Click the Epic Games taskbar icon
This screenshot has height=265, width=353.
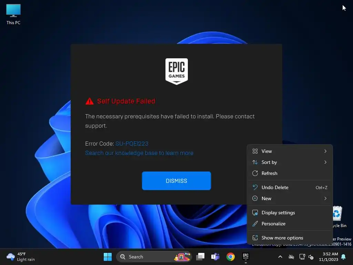coord(245,256)
